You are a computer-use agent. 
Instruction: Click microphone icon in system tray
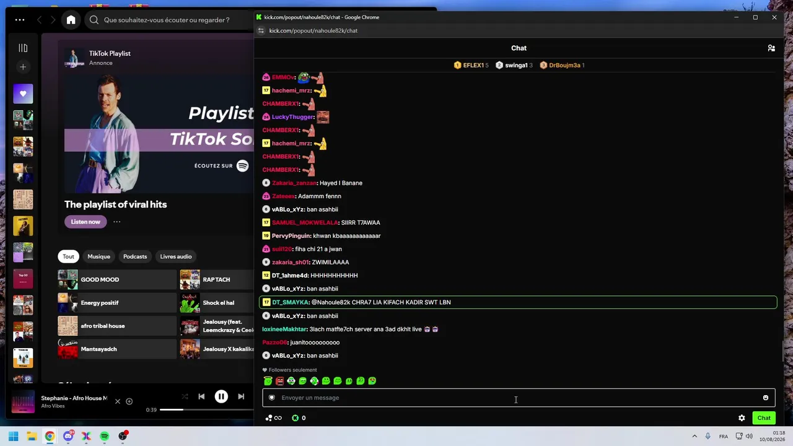click(708, 436)
